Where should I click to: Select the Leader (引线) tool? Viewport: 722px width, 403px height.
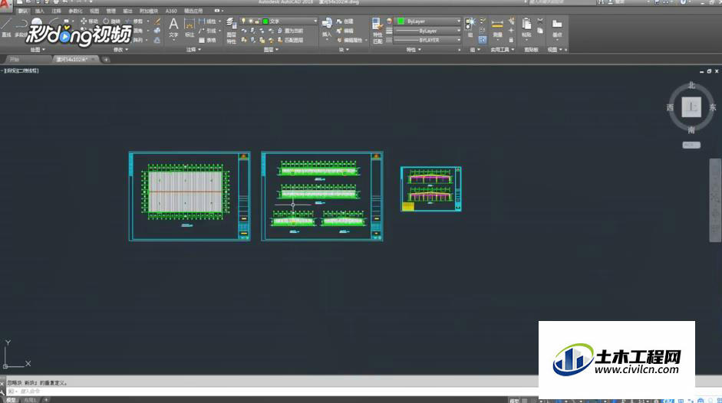tap(207, 31)
